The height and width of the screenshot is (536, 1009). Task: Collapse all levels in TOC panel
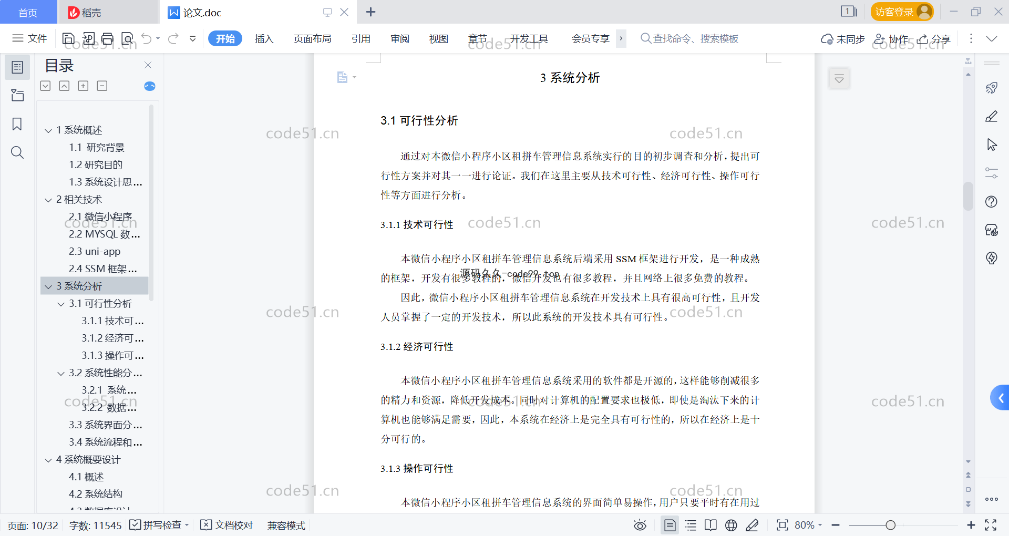click(x=64, y=86)
